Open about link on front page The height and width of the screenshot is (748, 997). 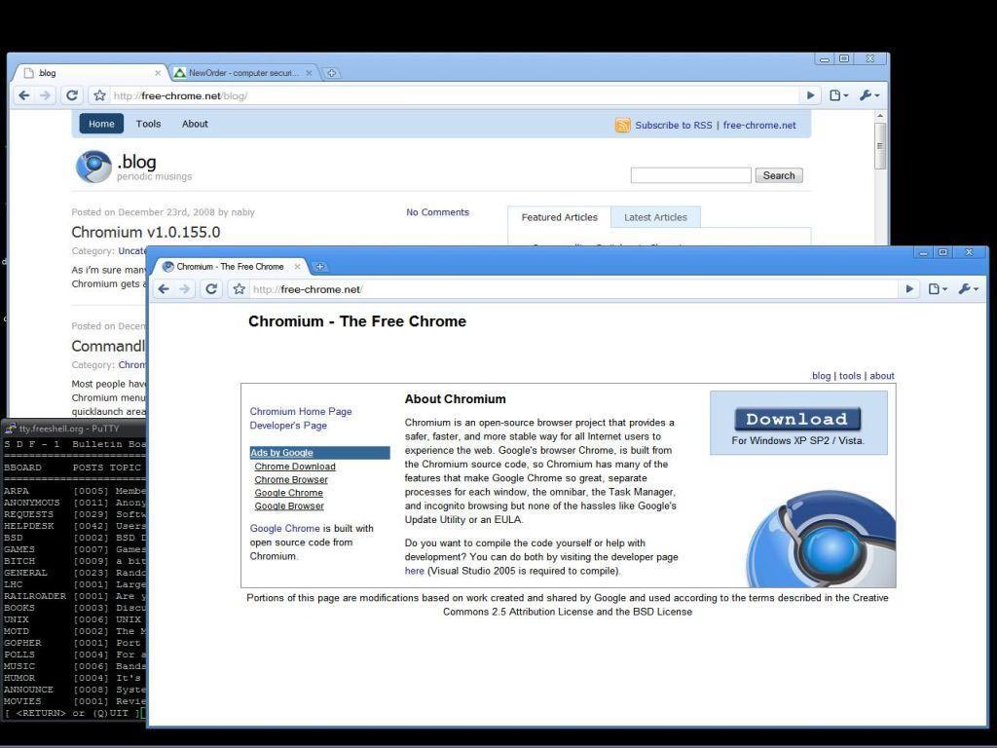tap(882, 376)
